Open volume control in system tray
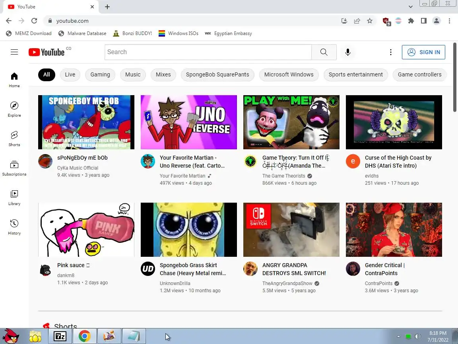458x344 pixels. coord(418,336)
